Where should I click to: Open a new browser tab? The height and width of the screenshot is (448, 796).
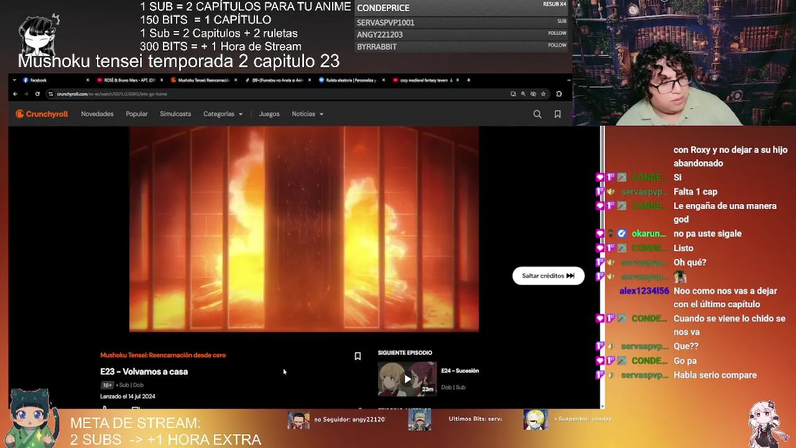point(469,80)
